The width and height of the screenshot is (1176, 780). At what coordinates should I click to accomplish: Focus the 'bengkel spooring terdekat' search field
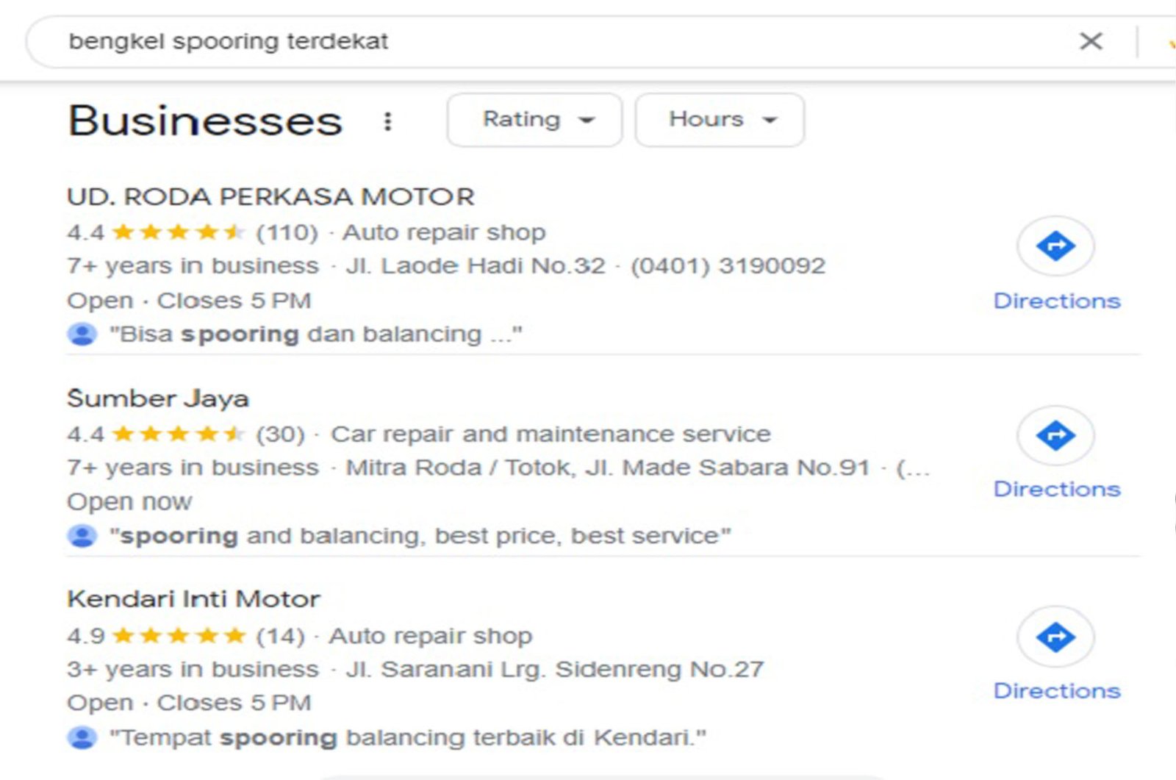pyautogui.click(x=514, y=41)
